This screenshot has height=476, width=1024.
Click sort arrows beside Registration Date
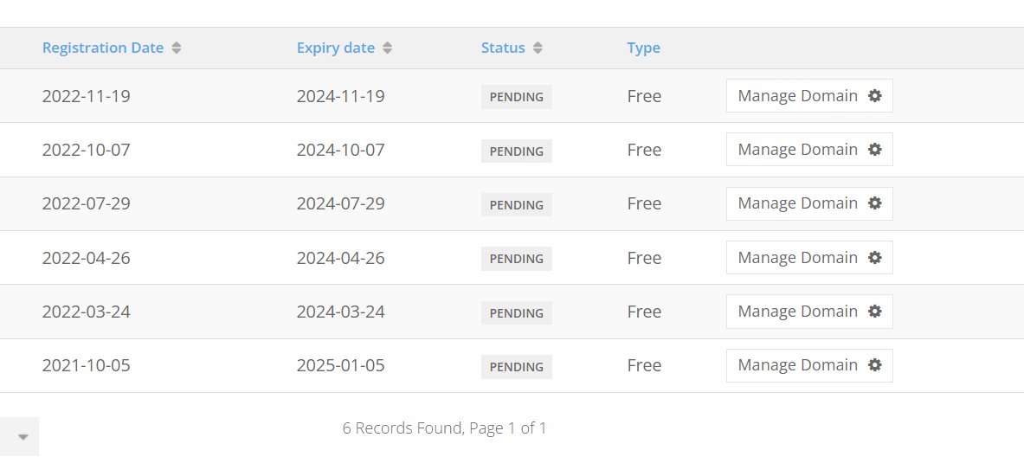(177, 48)
